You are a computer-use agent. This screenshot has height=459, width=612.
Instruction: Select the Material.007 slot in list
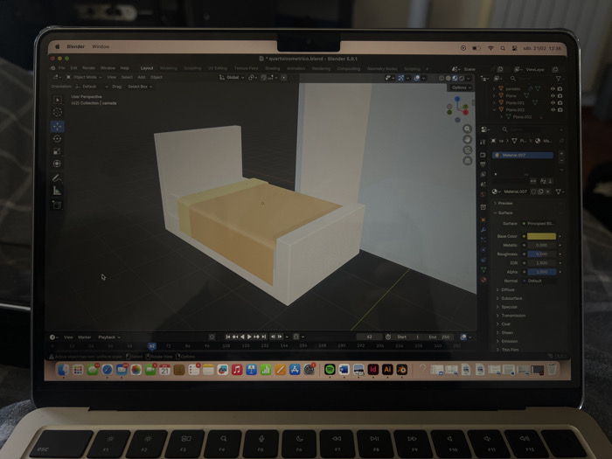tap(523, 156)
